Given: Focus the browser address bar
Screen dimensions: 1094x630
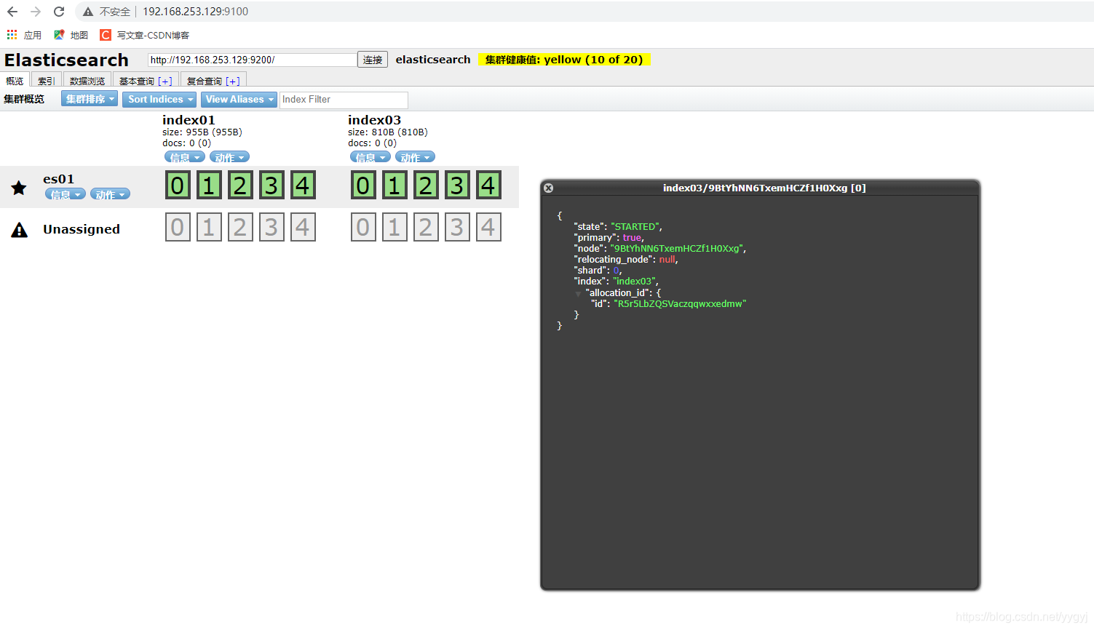Looking at the screenshot, I should pos(582,12).
